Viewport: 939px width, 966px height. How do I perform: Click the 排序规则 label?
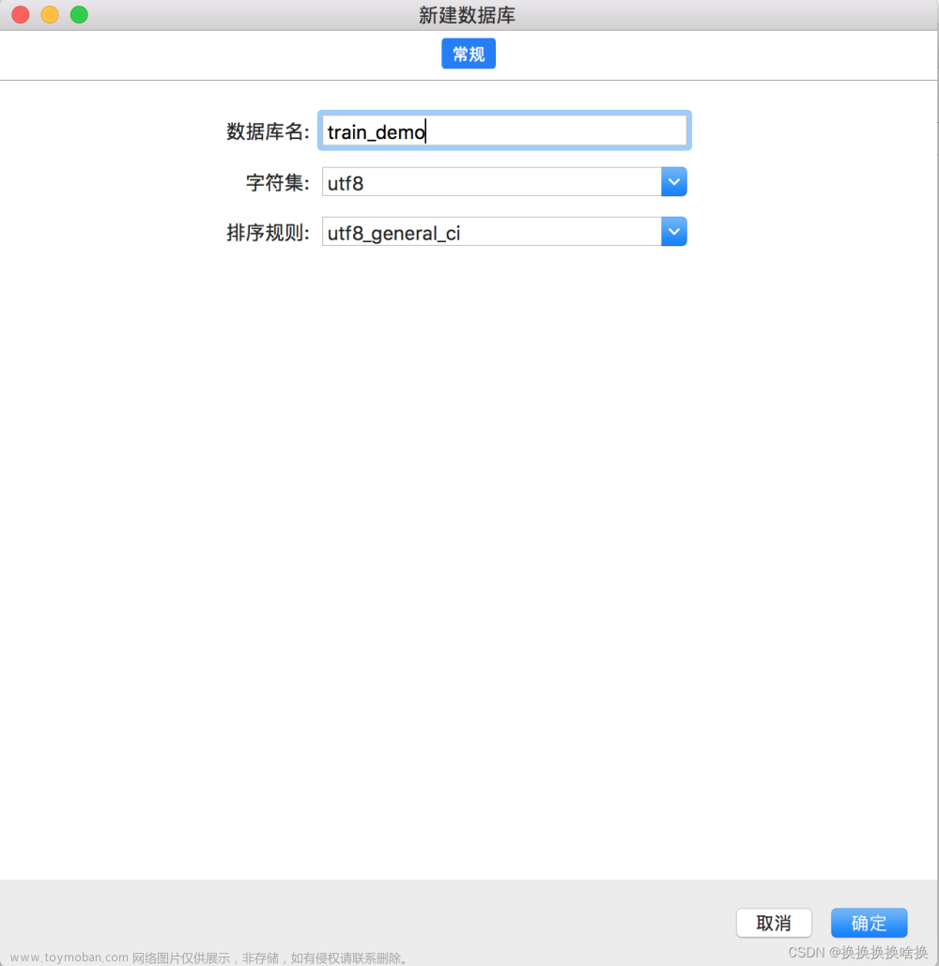(268, 233)
